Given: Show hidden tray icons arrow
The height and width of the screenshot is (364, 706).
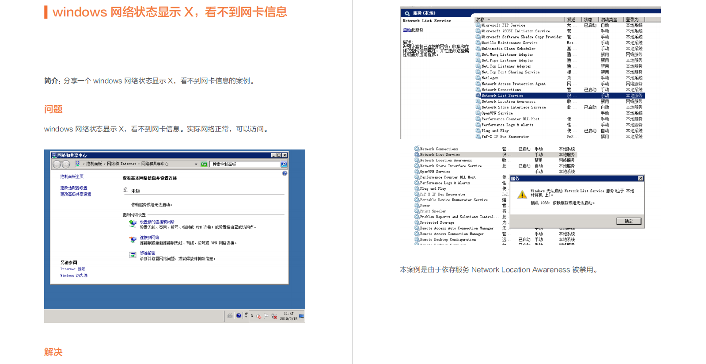Looking at the screenshot, I should pyautogui.click(x=252, y=316).
